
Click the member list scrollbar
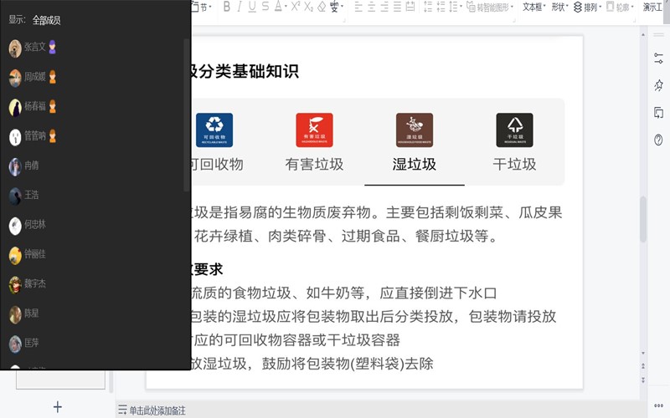tap(187, 109)
